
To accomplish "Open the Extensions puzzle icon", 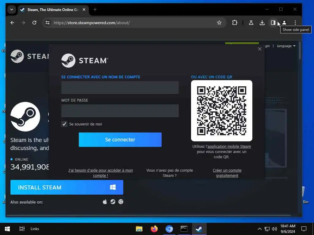I will pos(235,23).
